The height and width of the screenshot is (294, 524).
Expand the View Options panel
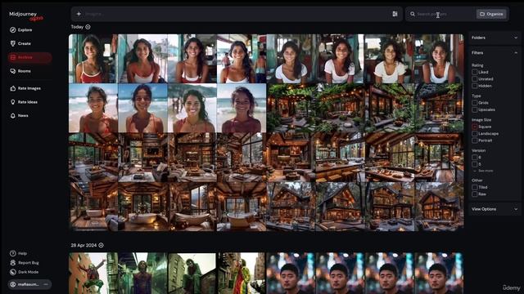495,209
